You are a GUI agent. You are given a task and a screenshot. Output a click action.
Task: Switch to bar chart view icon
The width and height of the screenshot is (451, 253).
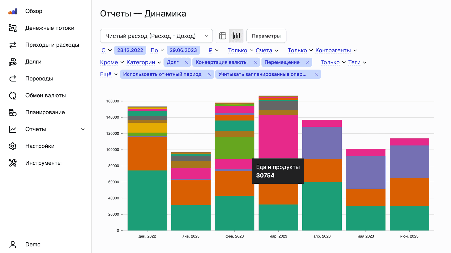point(236,36)
